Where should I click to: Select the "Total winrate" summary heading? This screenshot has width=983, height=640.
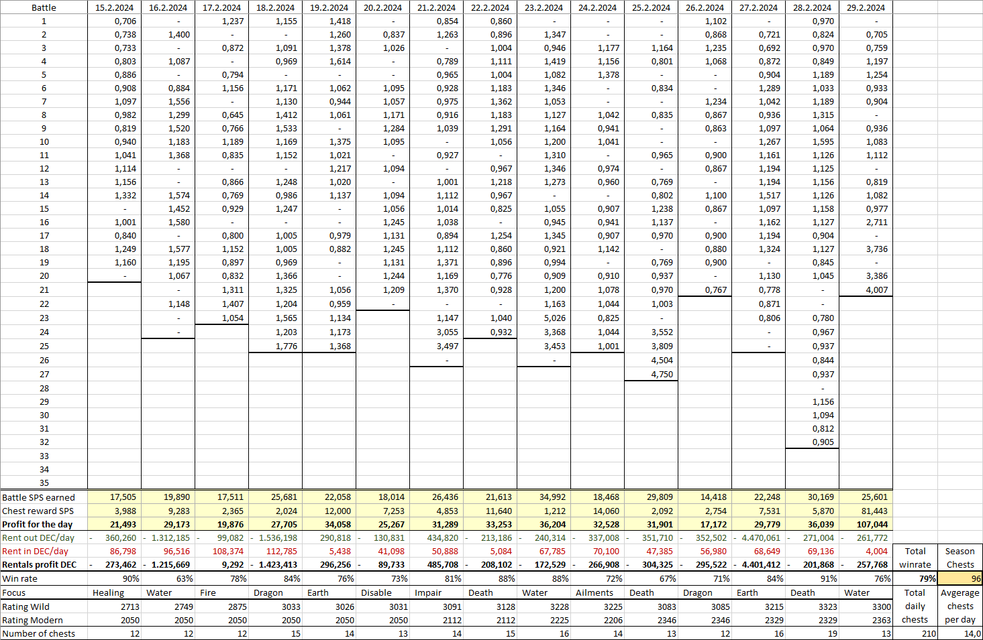tap(915, 558)
